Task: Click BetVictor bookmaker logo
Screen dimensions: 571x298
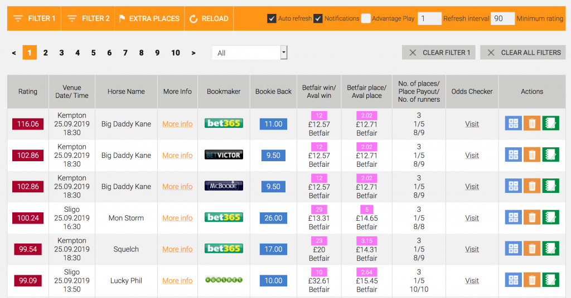Action: [224, 155]
